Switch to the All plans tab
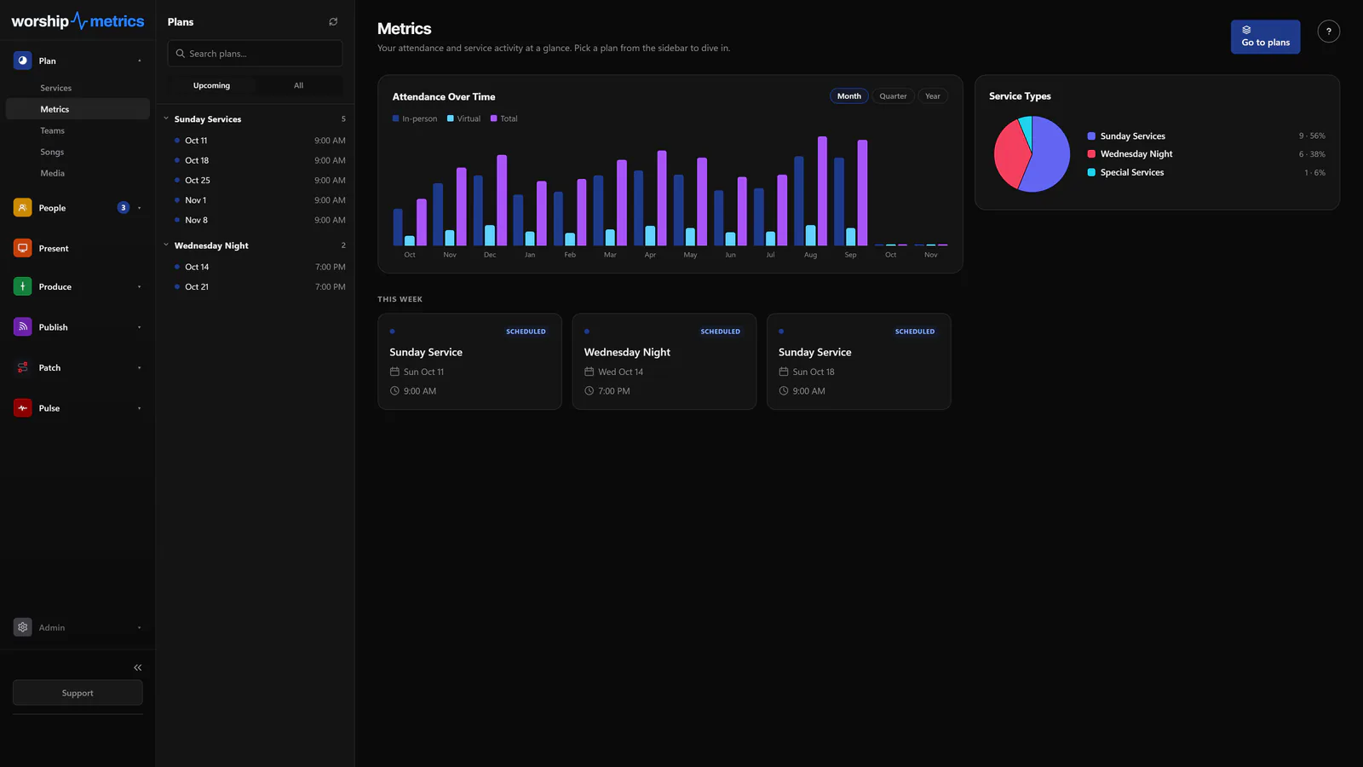Viewport: 1363px width, 767px height. coord(298,85)
